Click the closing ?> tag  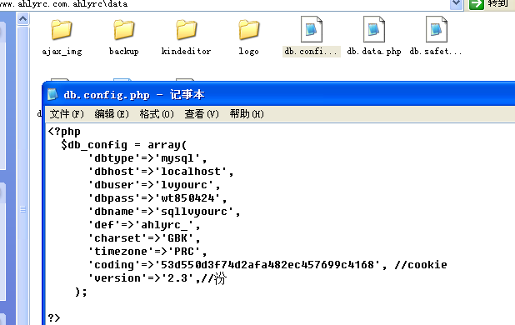[x=54, y=317]
